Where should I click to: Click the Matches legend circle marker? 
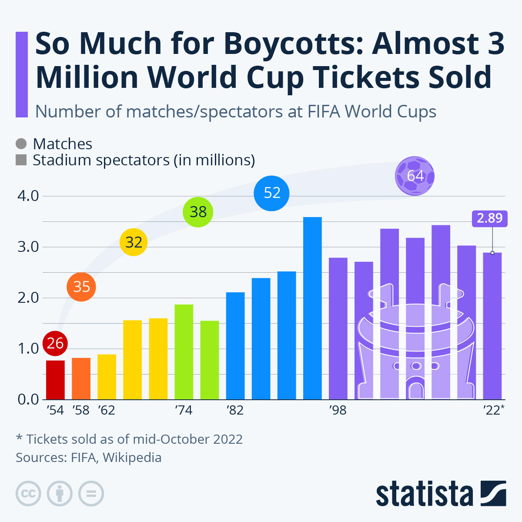[x=21, y=144]
